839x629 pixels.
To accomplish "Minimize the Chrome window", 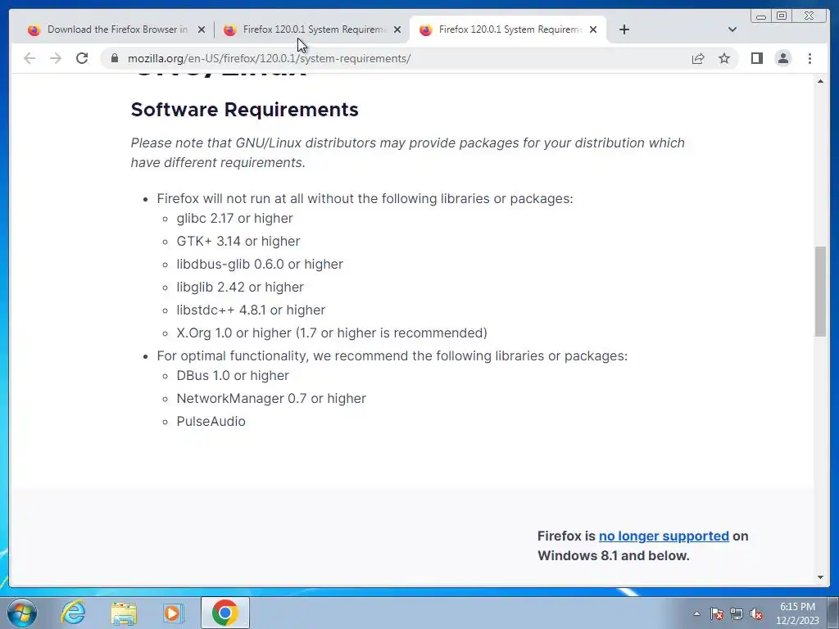I will tap(761, 16).
